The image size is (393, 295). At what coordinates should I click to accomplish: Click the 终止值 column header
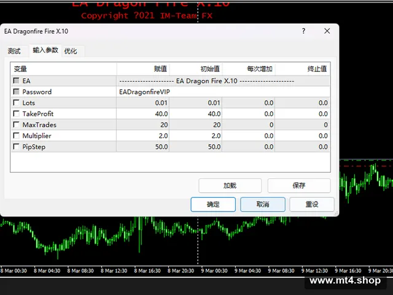click(x=303, y=69)
